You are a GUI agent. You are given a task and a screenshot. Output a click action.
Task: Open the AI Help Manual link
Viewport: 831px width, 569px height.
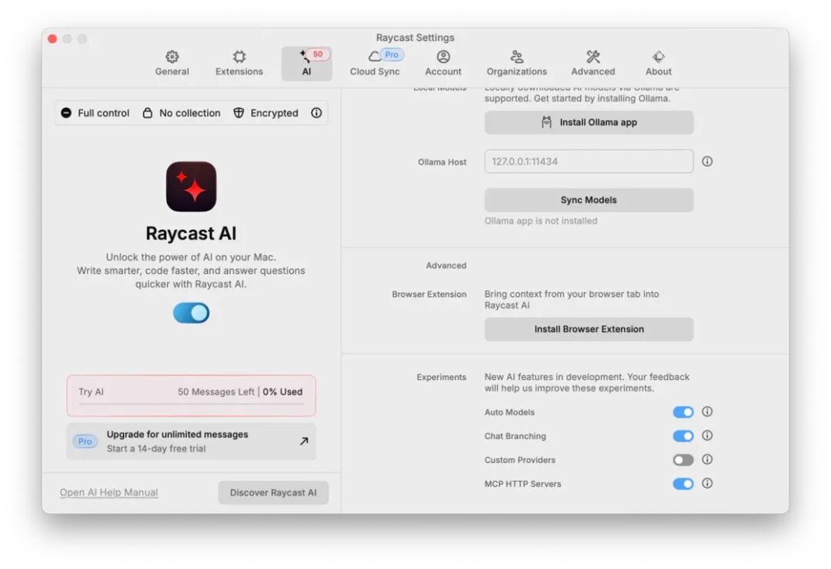click(108, 493)
